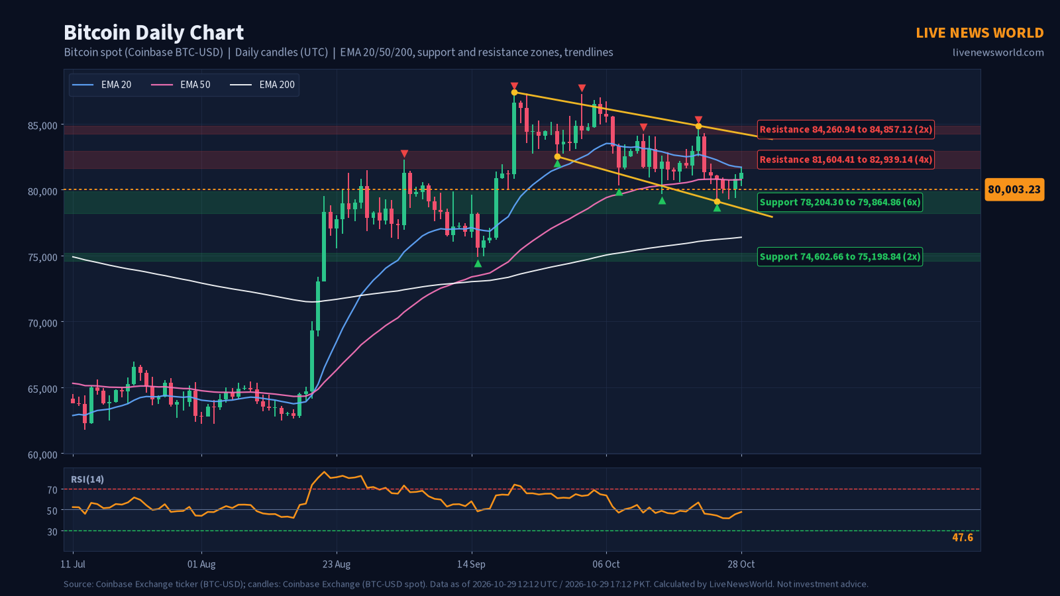Click the blue EMA 20 legend line swatch
Image resolution: width=1060 pixels, height=596 pixels.
[83, 85]
